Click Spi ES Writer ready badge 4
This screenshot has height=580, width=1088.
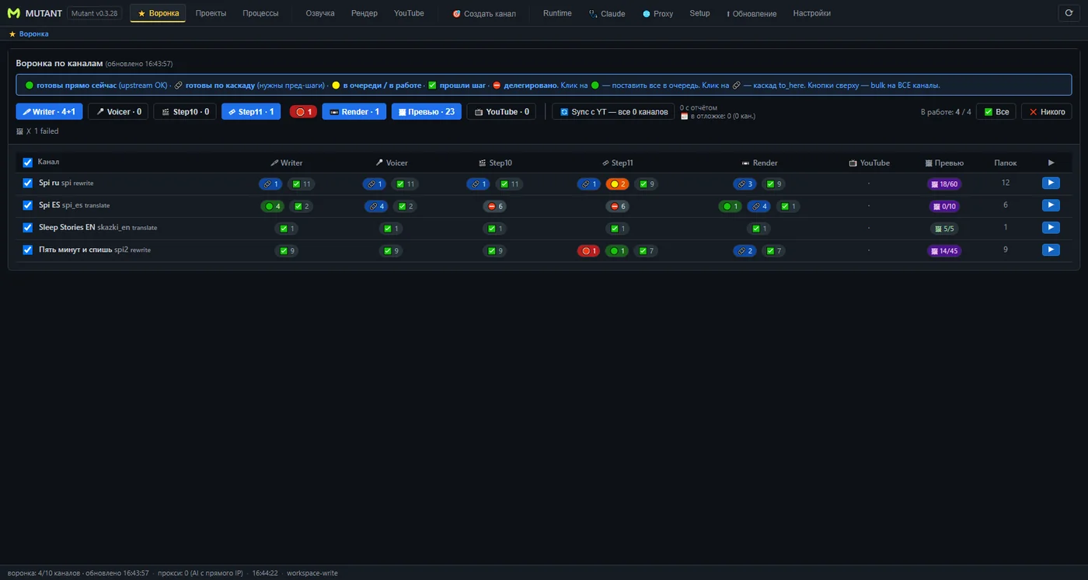(x=273, y=207)
